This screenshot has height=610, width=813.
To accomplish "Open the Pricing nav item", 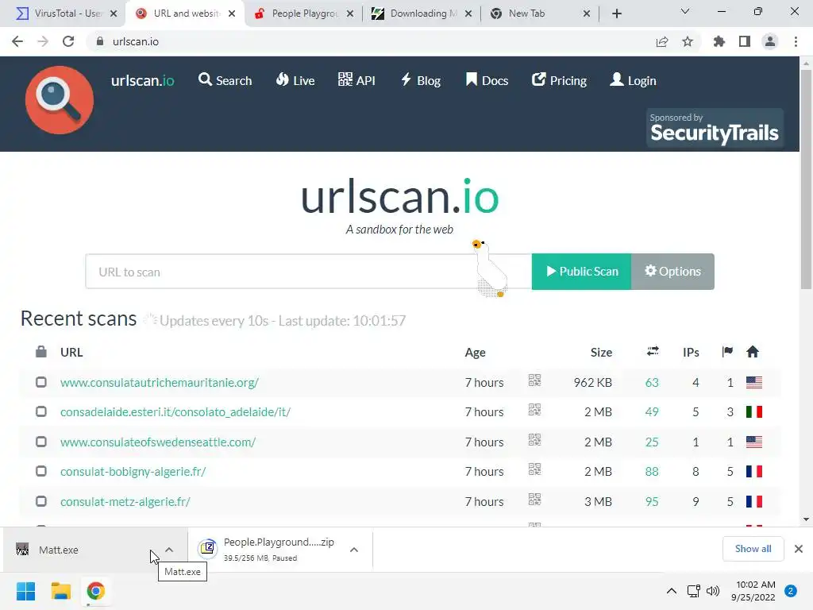I will 560,80.
